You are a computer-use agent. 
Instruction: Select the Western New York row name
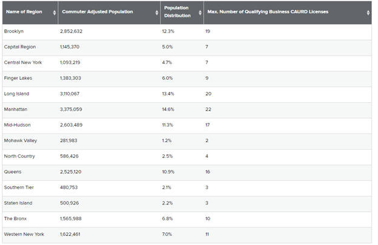click(24, 234)
